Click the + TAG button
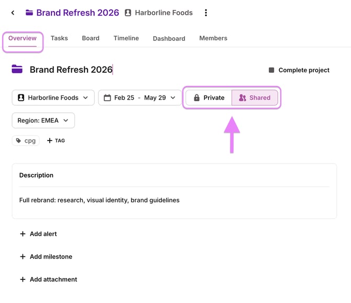This screenshot has width=351, height=303. click(x=56, y=140)
